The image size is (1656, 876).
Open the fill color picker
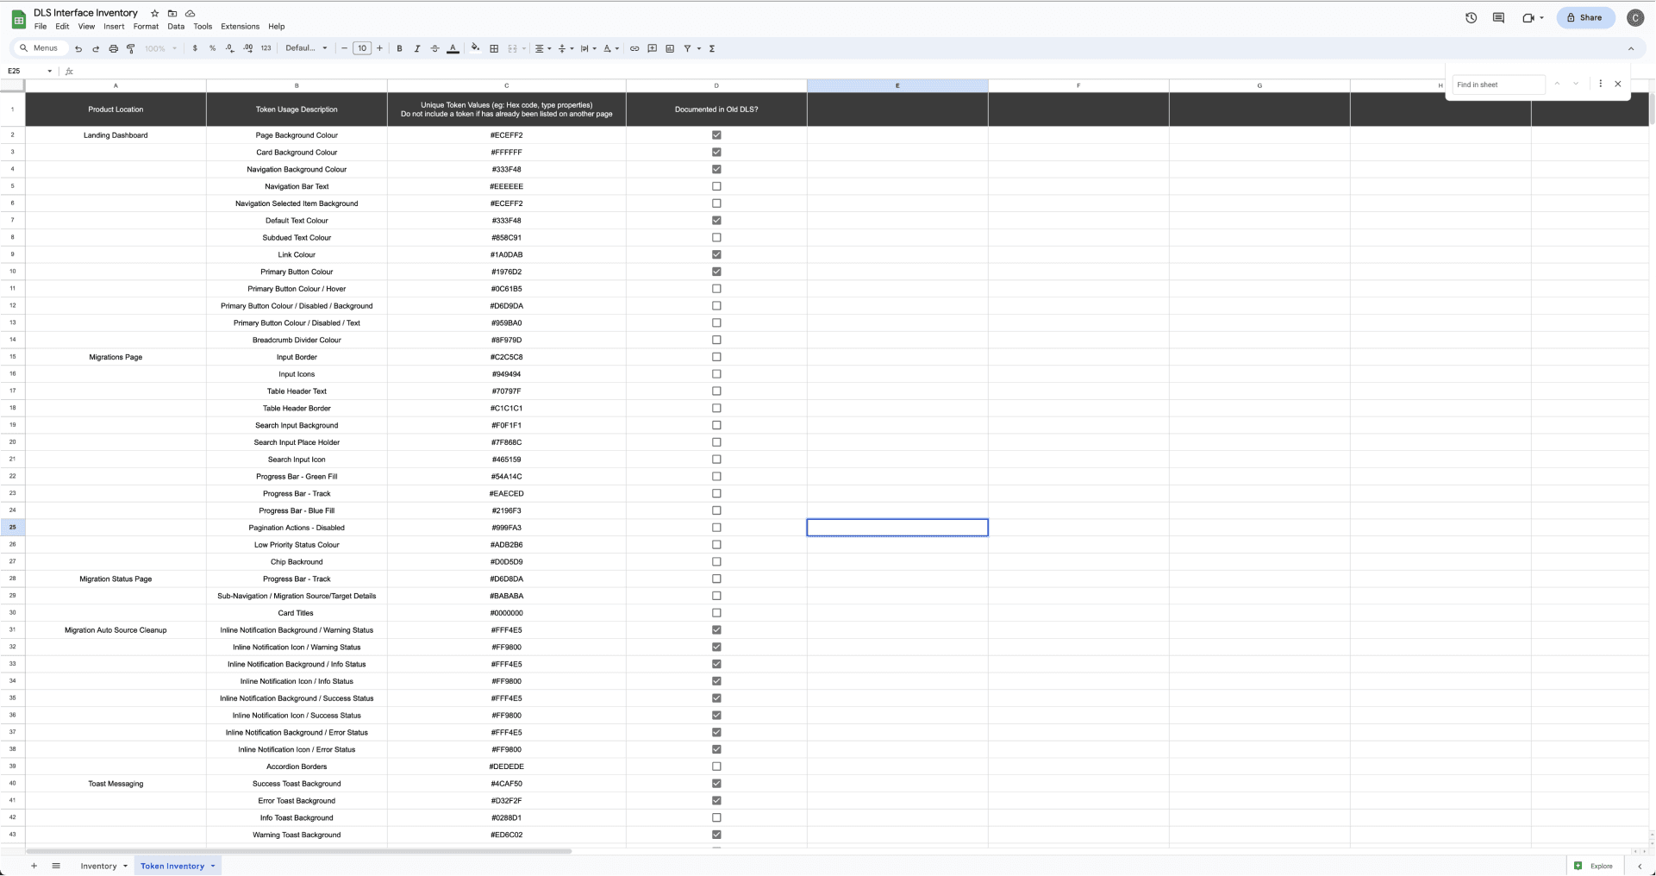pos(475,49)
